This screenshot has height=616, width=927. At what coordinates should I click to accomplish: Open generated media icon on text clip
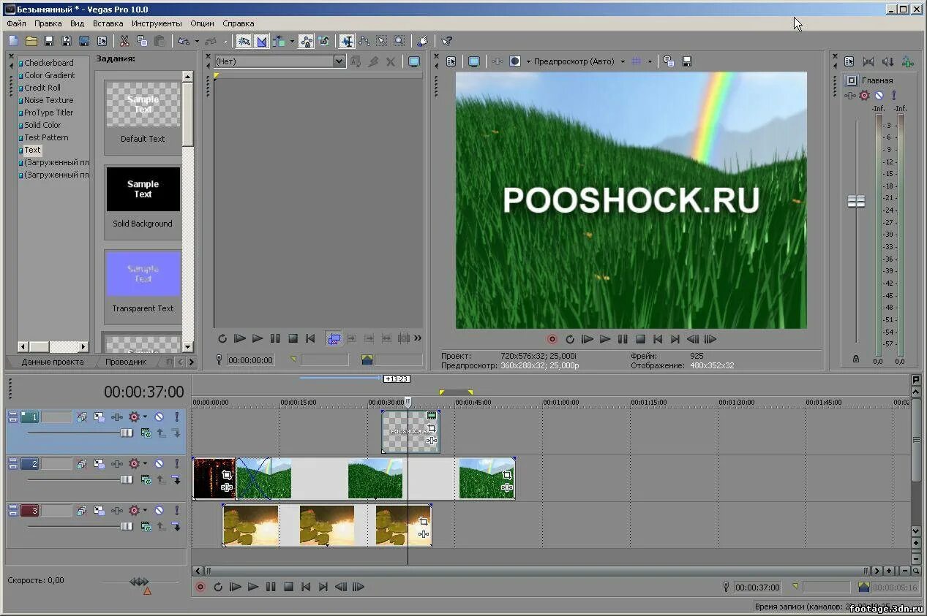click(432, 416)
